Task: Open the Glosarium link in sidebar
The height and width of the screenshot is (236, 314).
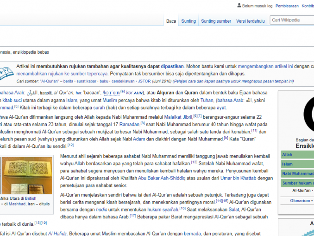Action: 300,201
